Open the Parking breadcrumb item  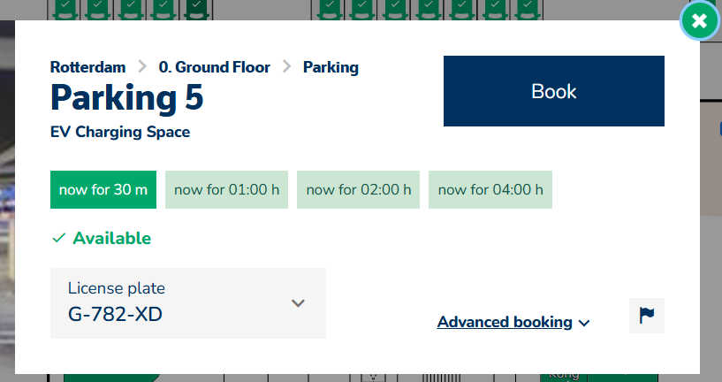[x=331, y=67]
